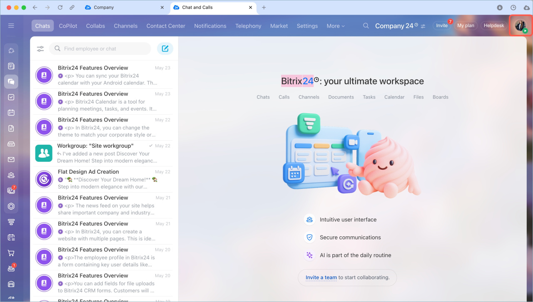Open chat list filter settings icon

pyautogui.click(x=40, y=49)
